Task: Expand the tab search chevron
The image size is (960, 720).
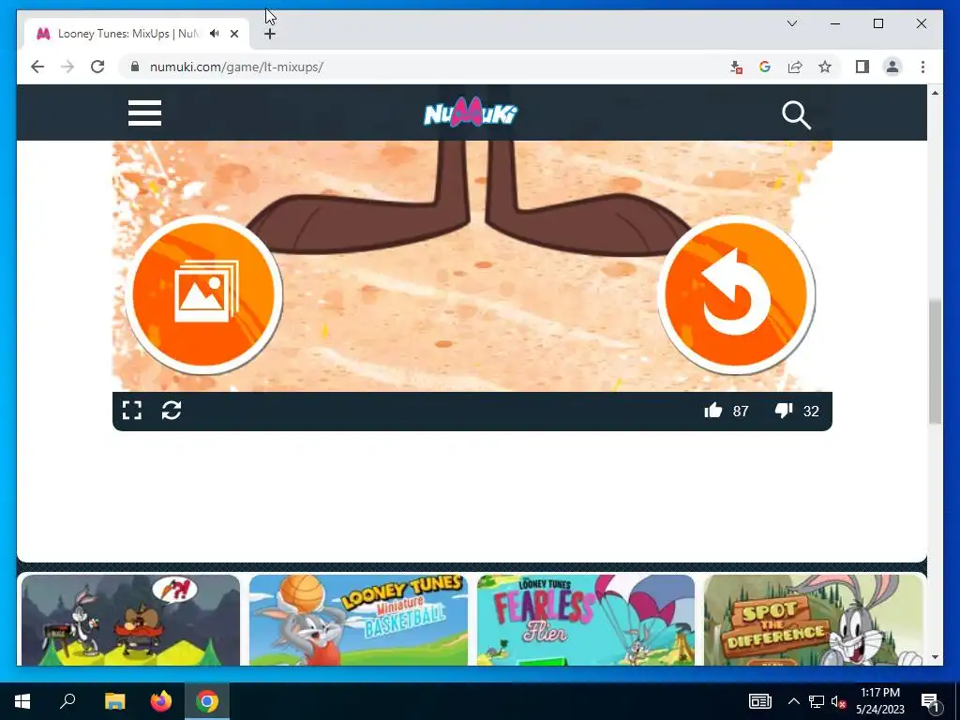Action: 791,23
